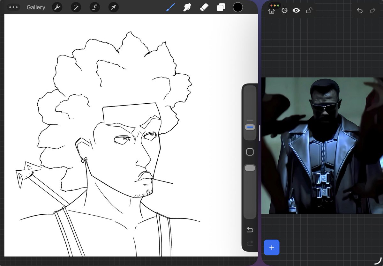Select the Smudge tool
Viewport: 383px width, 266px height.
pos(187,7)
